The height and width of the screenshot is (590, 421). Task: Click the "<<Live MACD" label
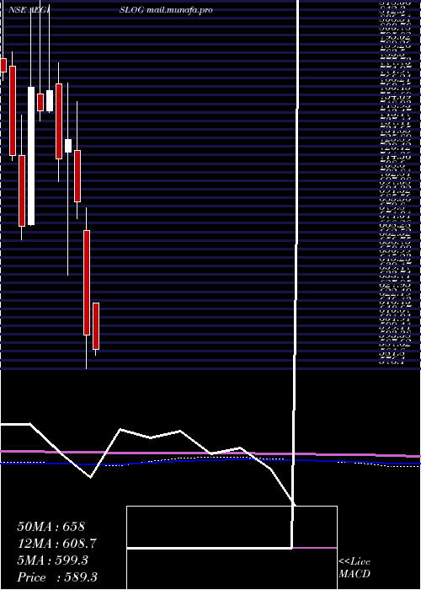click(x=354, y=568)
